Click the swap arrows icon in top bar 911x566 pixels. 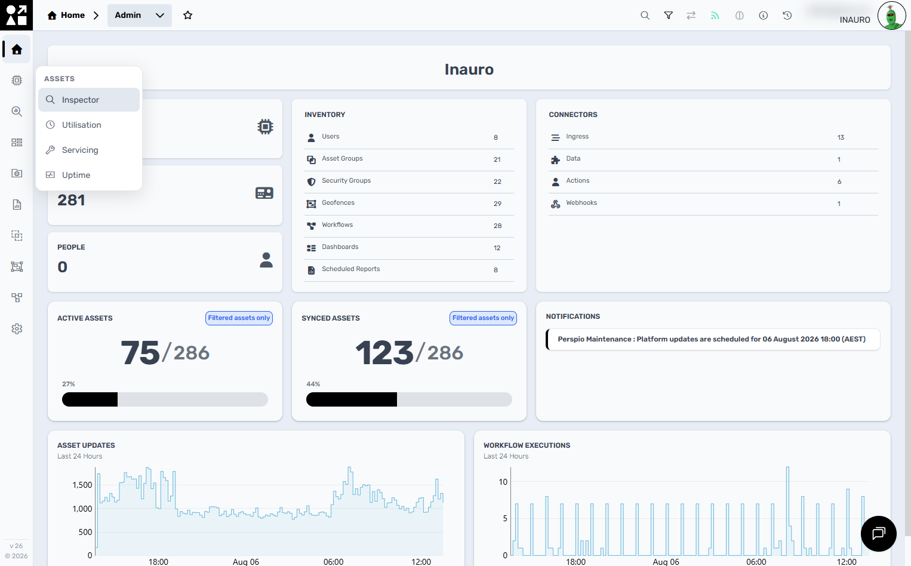[x=691, y=16]
